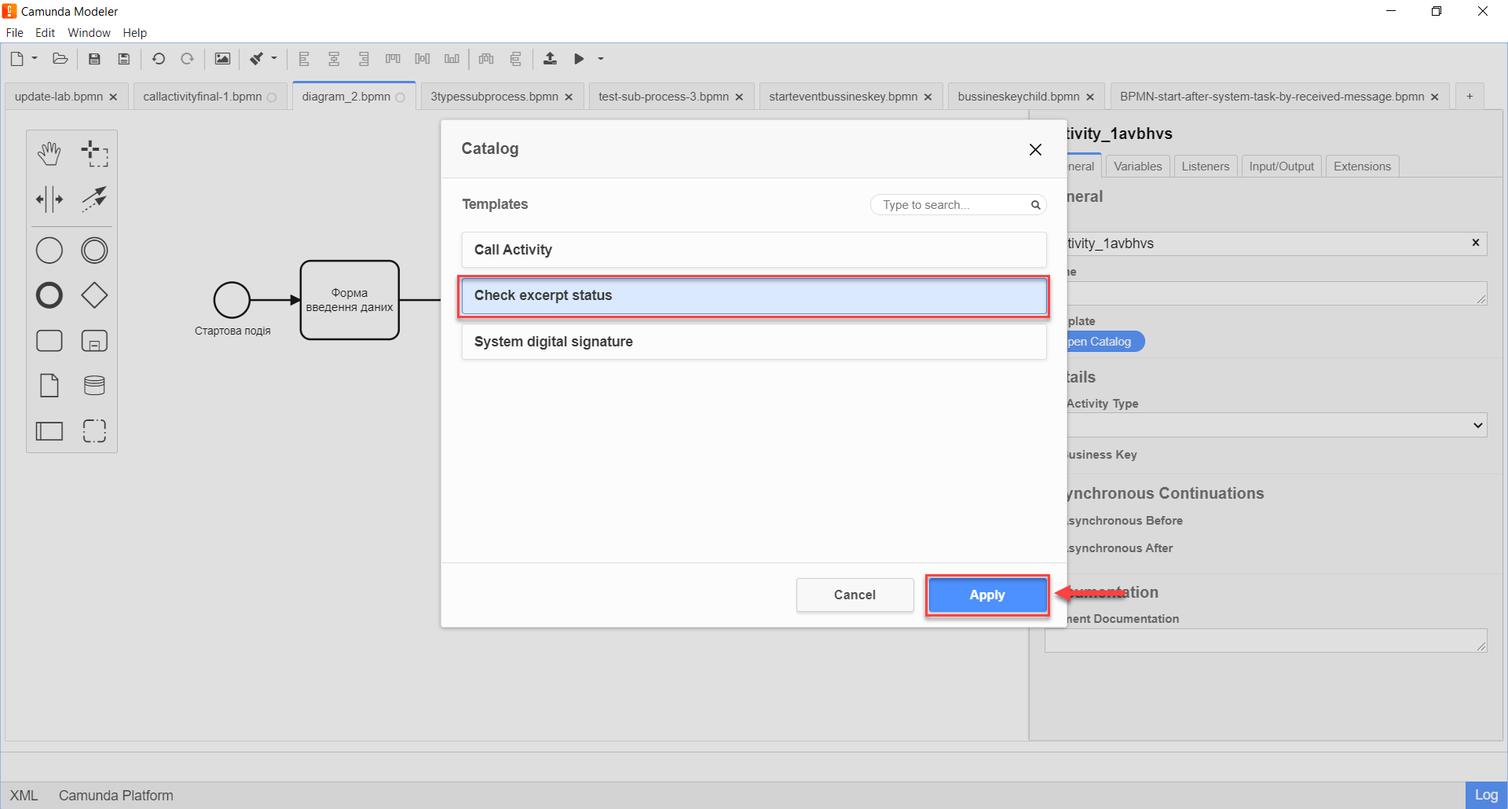Open the File menu
The width and height of the screenshot is (1508, 809).
14,33
